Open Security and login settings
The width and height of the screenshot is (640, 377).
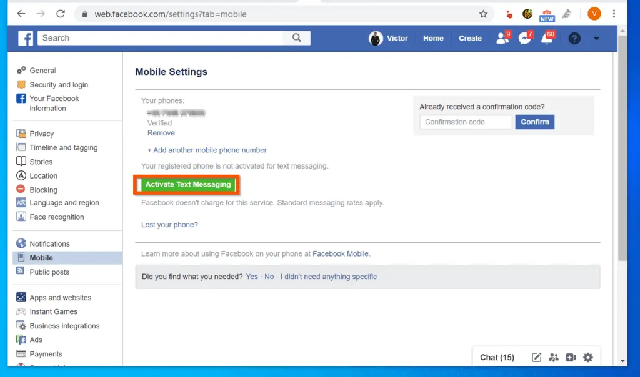point(59,85)
